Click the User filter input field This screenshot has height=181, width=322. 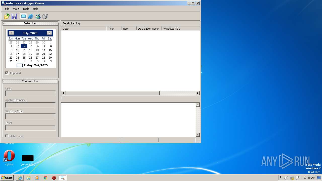pyautogui.click(x=30, y=93)
